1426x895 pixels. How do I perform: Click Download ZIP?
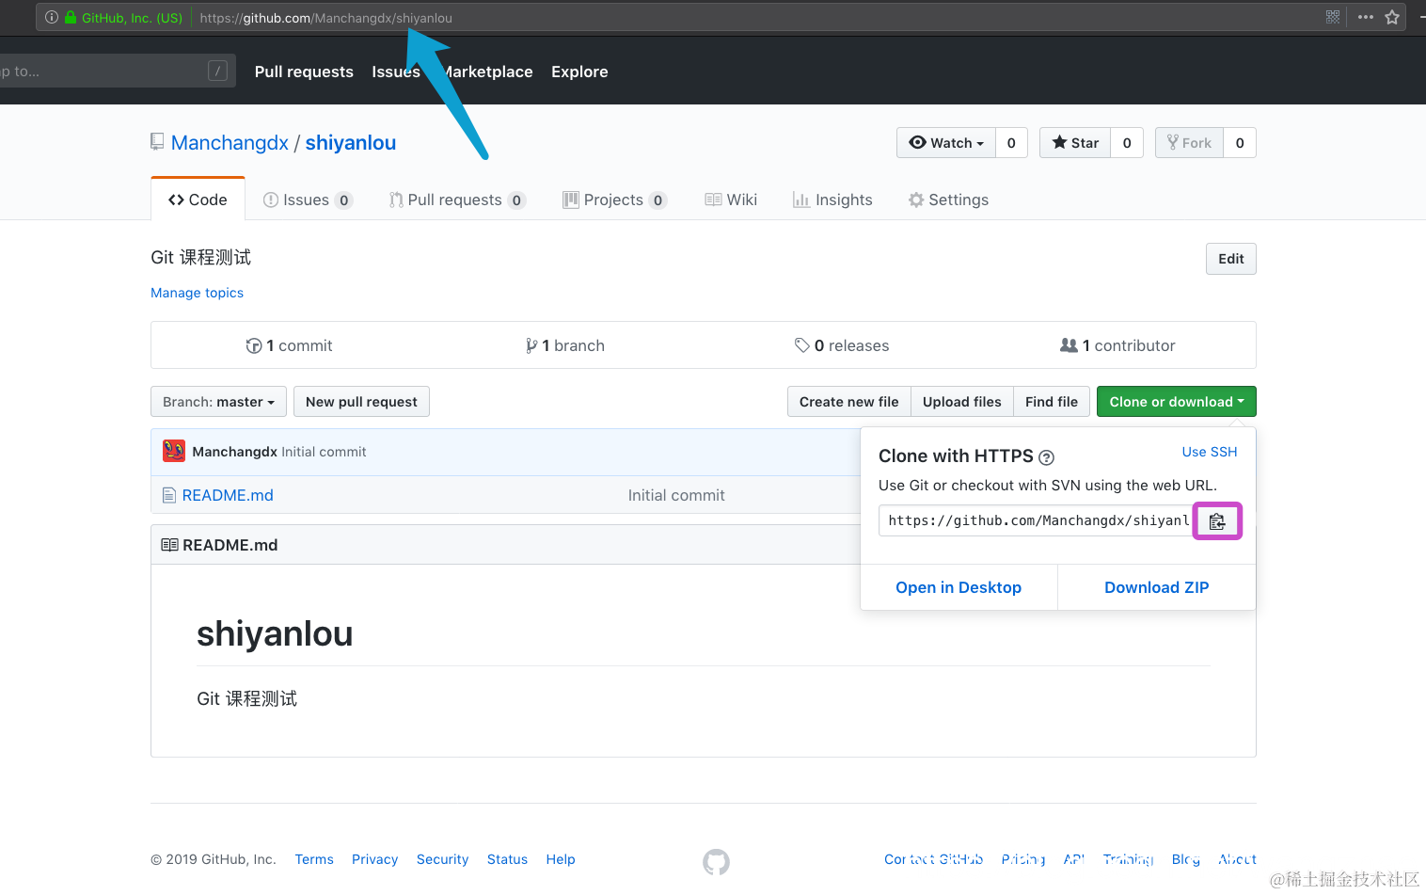(1157, 587)
